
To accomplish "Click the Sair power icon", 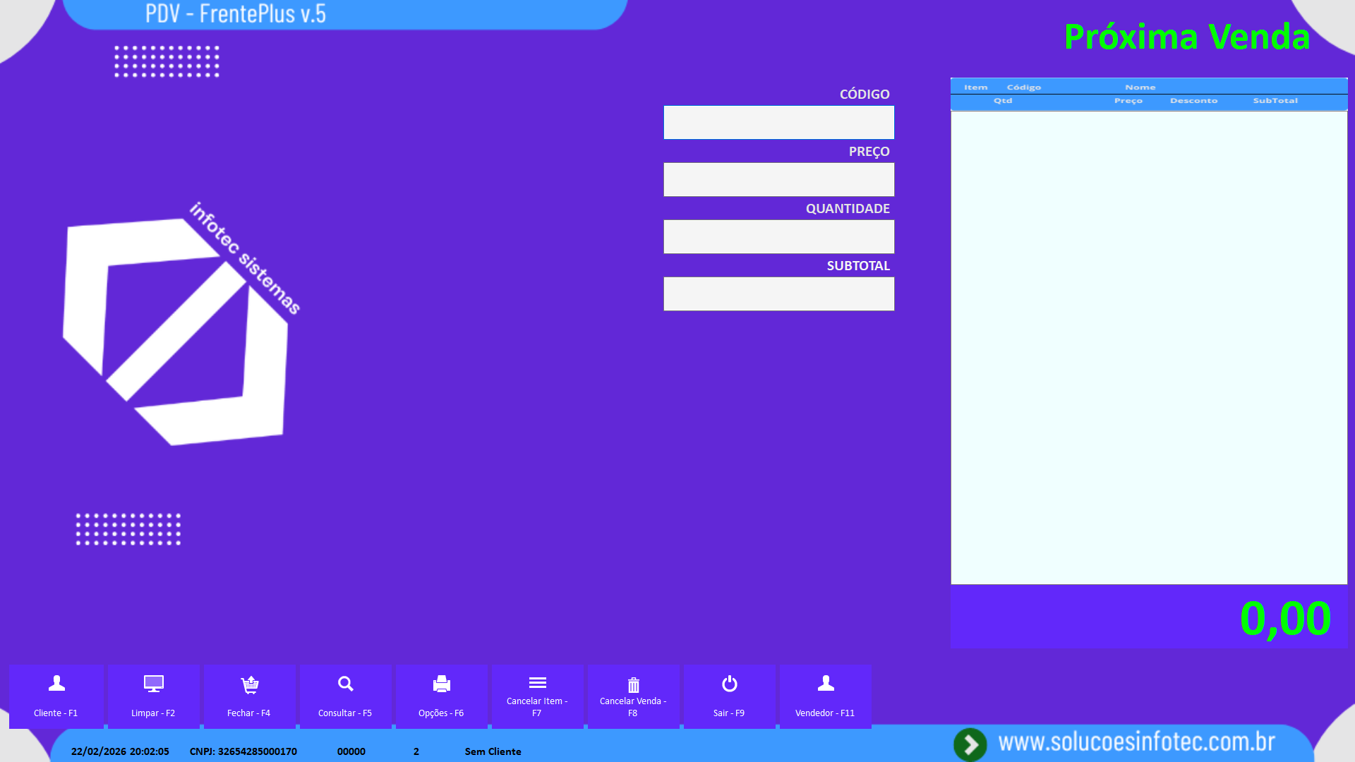I will pos(729,683).
